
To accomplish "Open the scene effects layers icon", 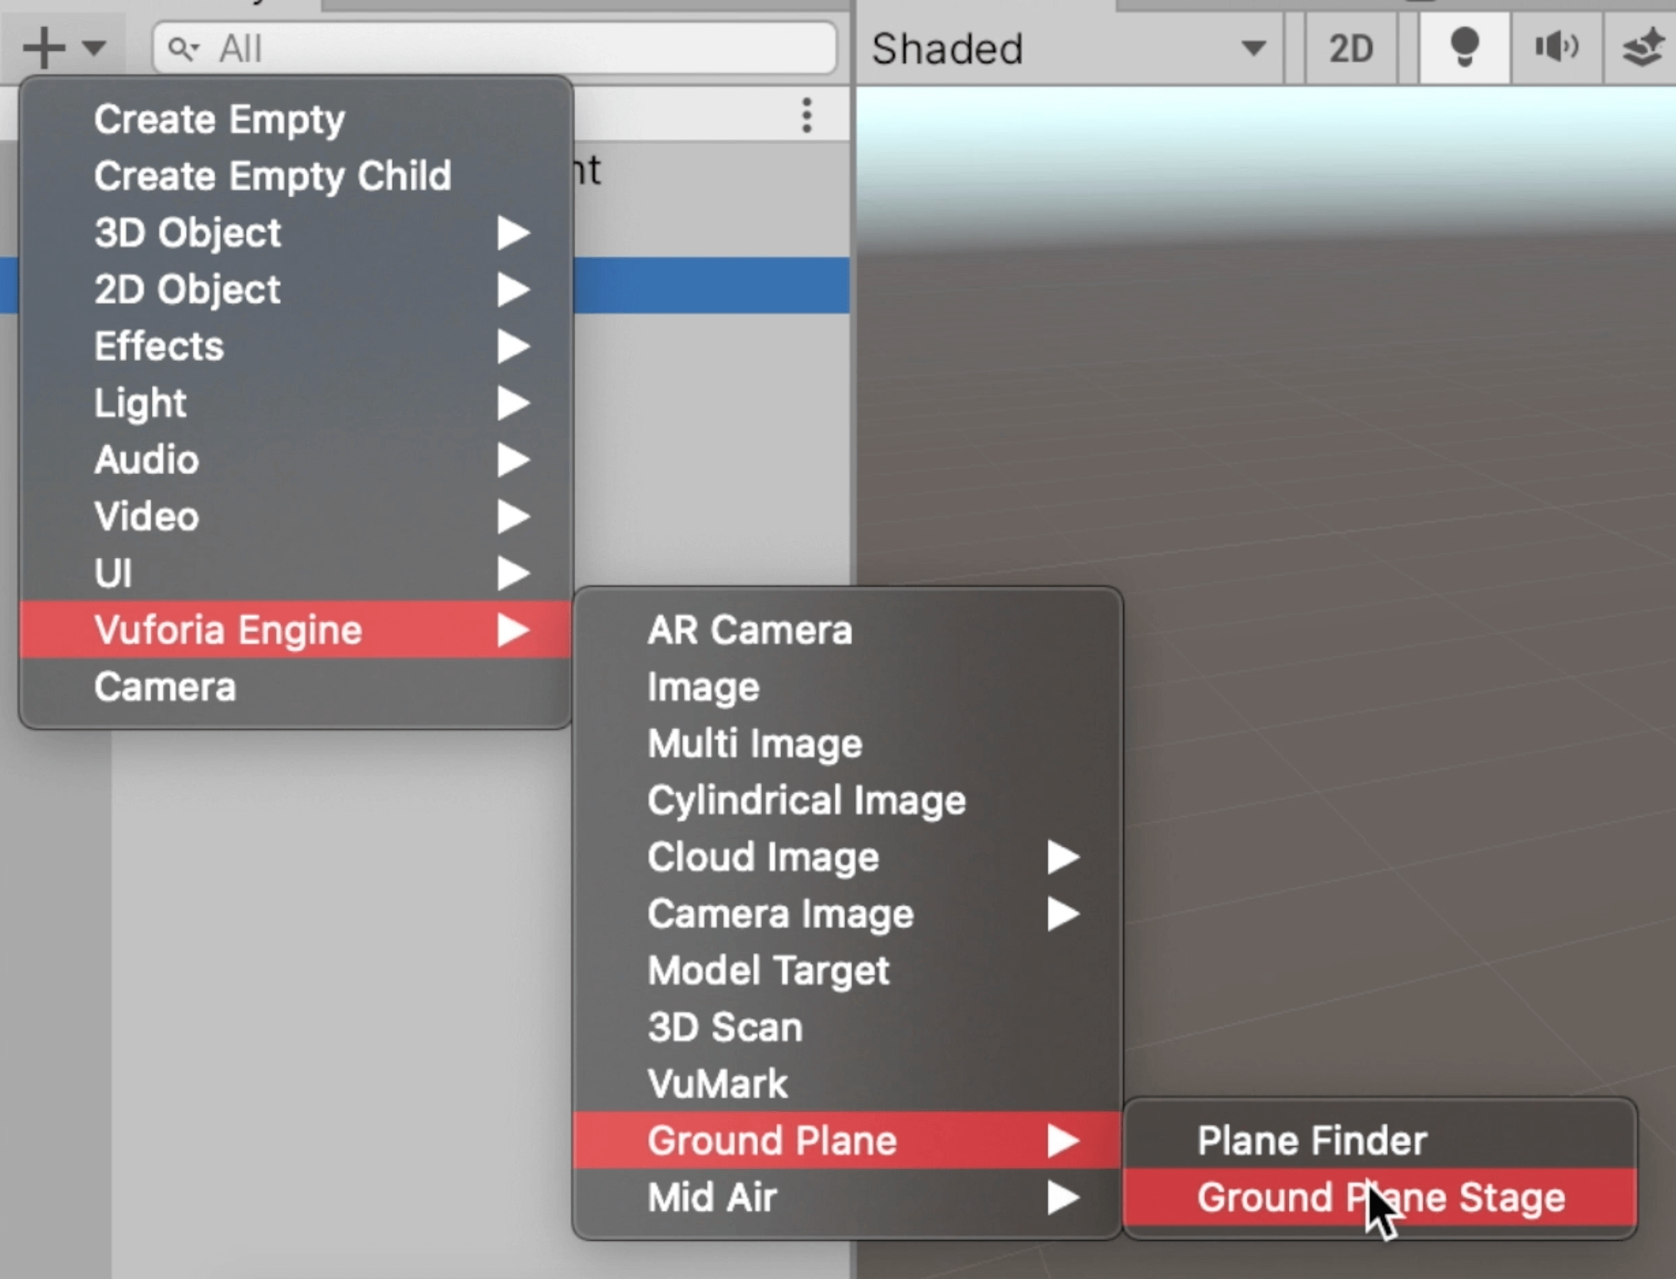I will (x=1642, y=48).
